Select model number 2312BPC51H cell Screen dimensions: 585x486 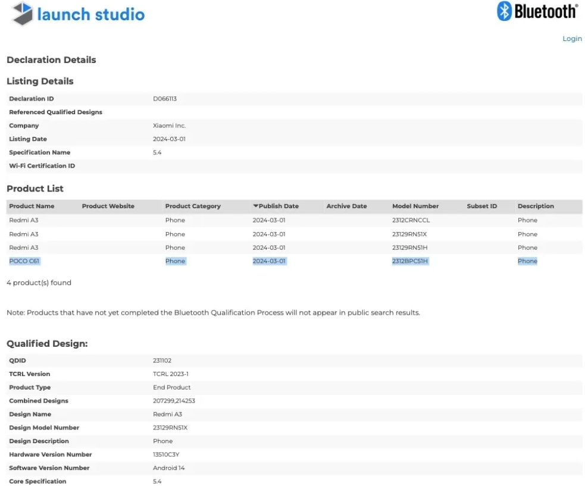click(x=410, y=261)
